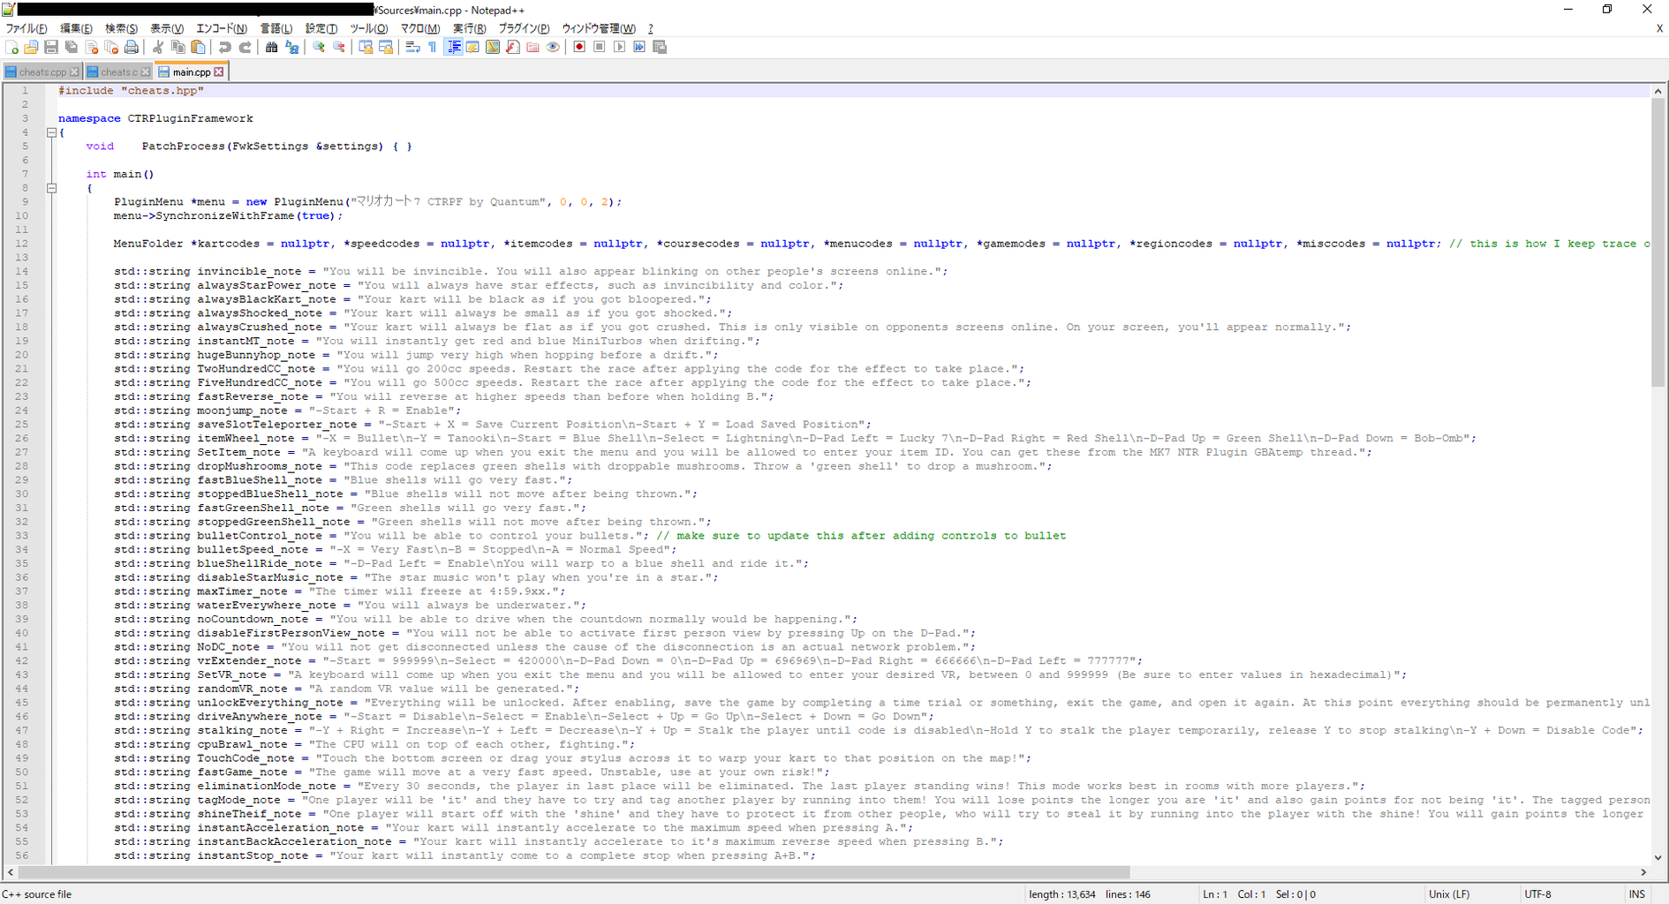This screenshot has height=904, width=1669.
Task: Click the Print toolbar icon
Action: pos(132,48)
